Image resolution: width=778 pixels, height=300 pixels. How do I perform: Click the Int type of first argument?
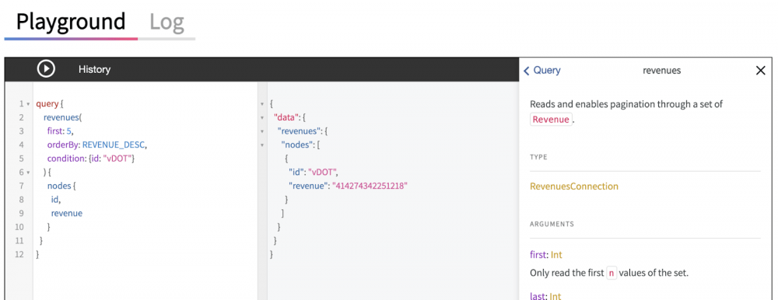coord(556,256)
